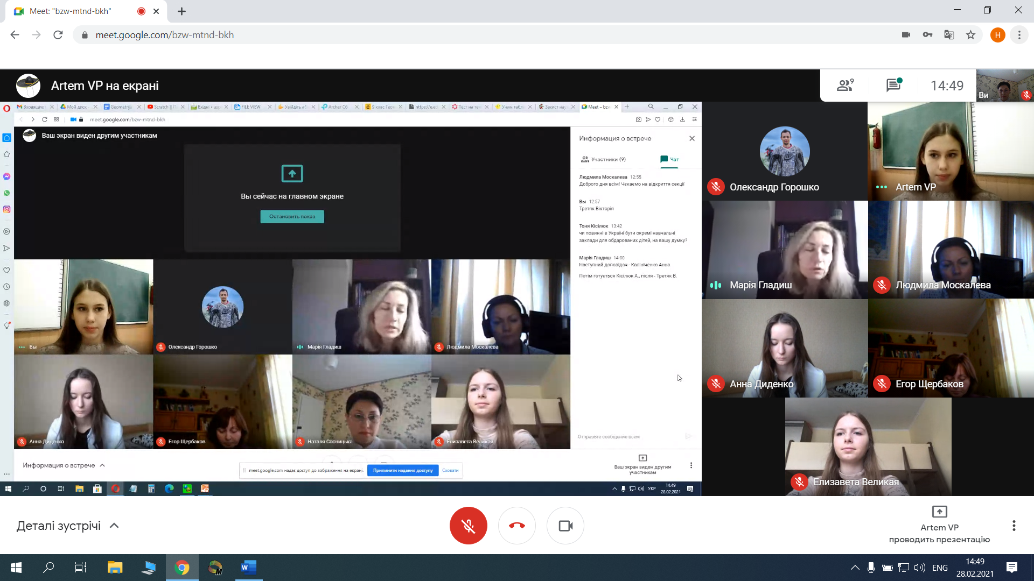1034x581 pixels.
Task: Click the Artem VP presentation icon
Action: pos(939,512)
